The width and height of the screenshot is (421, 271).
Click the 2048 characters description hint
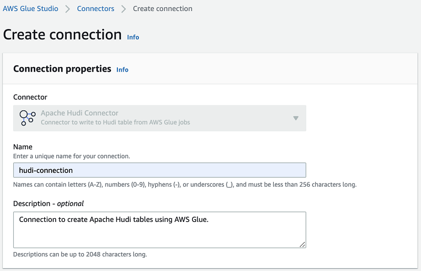point(80,255)
